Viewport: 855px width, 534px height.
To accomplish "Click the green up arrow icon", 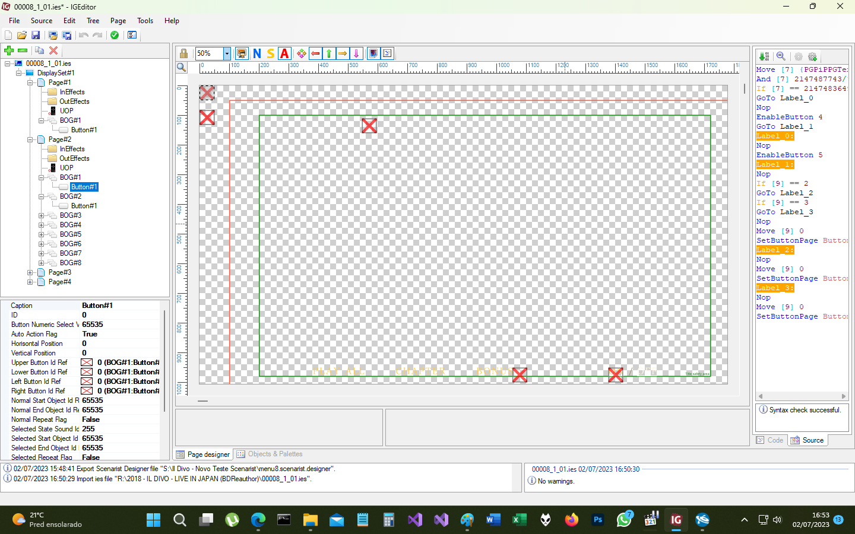I will 329,53.
